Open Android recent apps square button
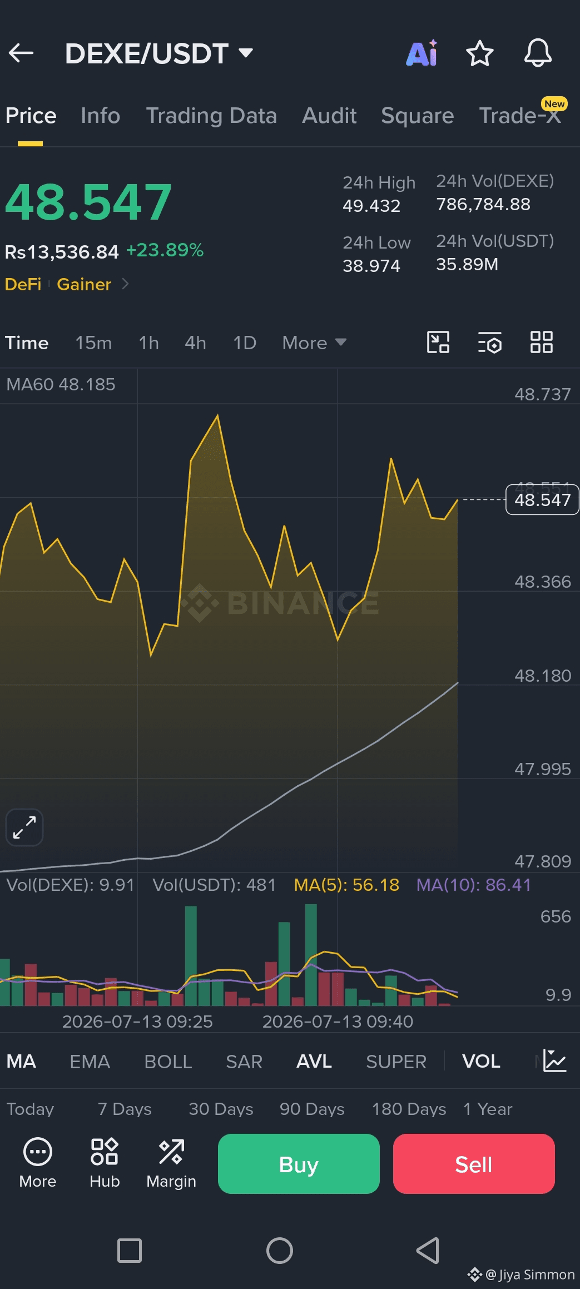 coord(130,1251)
